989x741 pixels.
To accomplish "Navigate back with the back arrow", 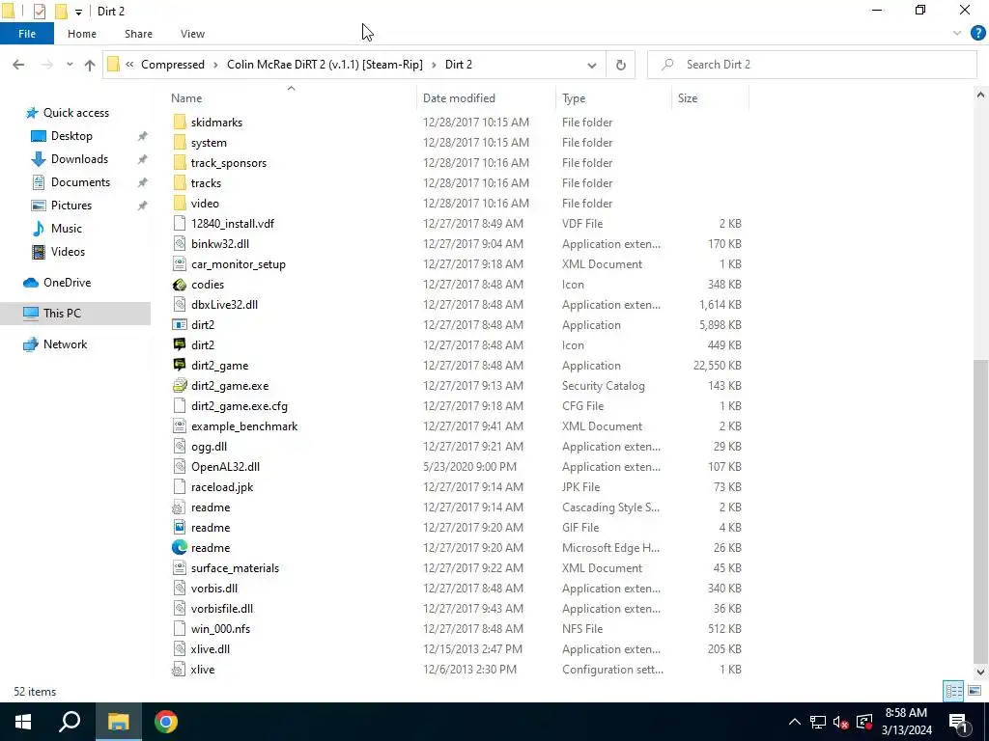I will coord(18,65).
